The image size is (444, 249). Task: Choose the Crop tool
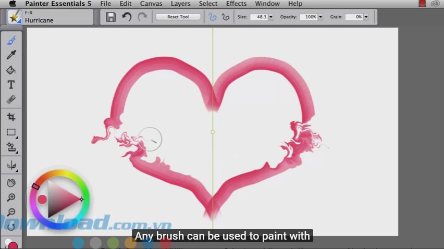pyautogui.click(x=11, y=118)
